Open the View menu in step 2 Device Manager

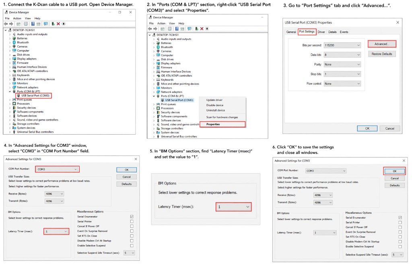pyautogui.click(x=172, y=23)
